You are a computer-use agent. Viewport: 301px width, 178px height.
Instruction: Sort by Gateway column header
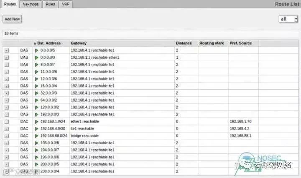79,43
